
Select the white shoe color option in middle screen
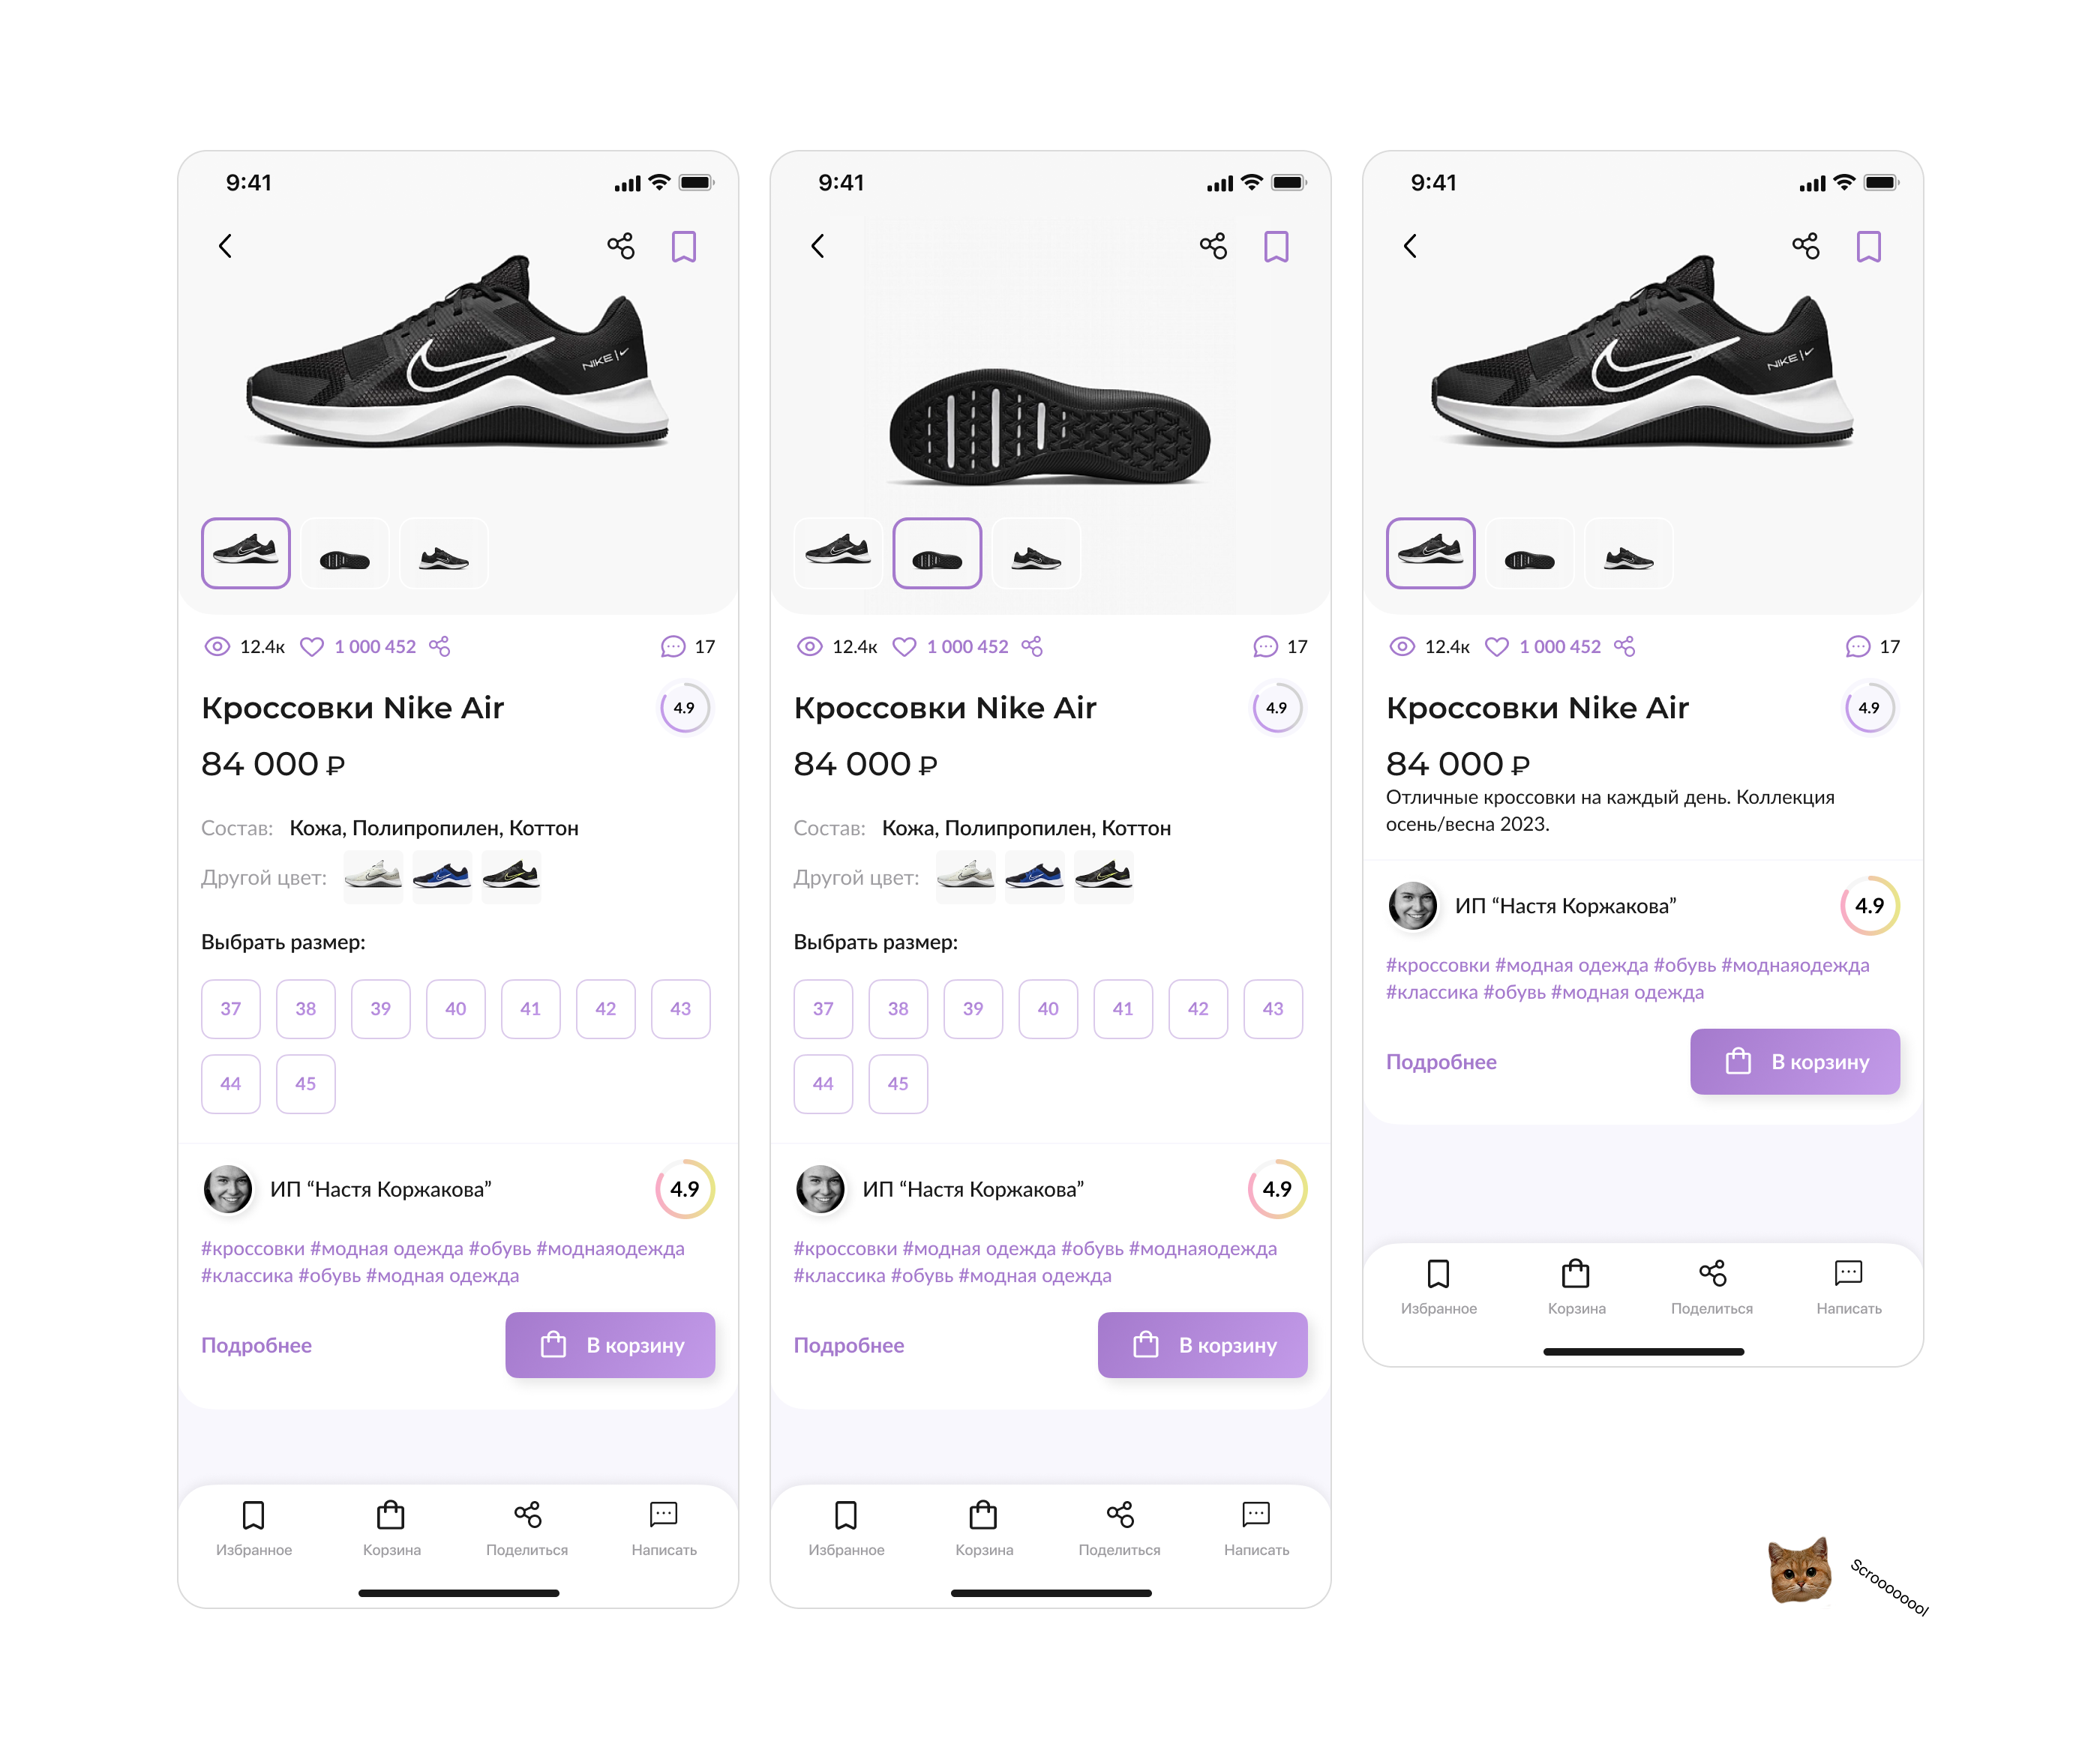click(x=965, y=877)
